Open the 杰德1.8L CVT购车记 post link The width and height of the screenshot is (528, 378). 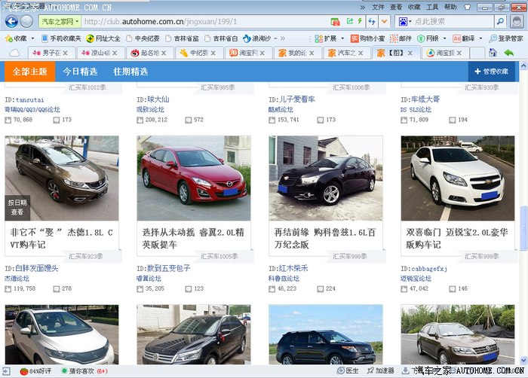tap(61, 238)
